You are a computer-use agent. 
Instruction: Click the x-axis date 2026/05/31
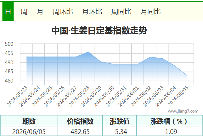[116, 96]
